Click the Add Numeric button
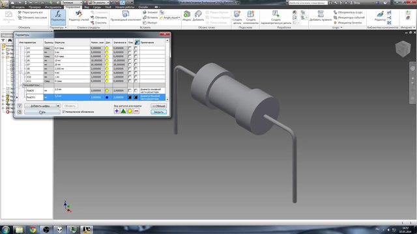The width and height of the screenshot is (417, 234). point(40,106)
